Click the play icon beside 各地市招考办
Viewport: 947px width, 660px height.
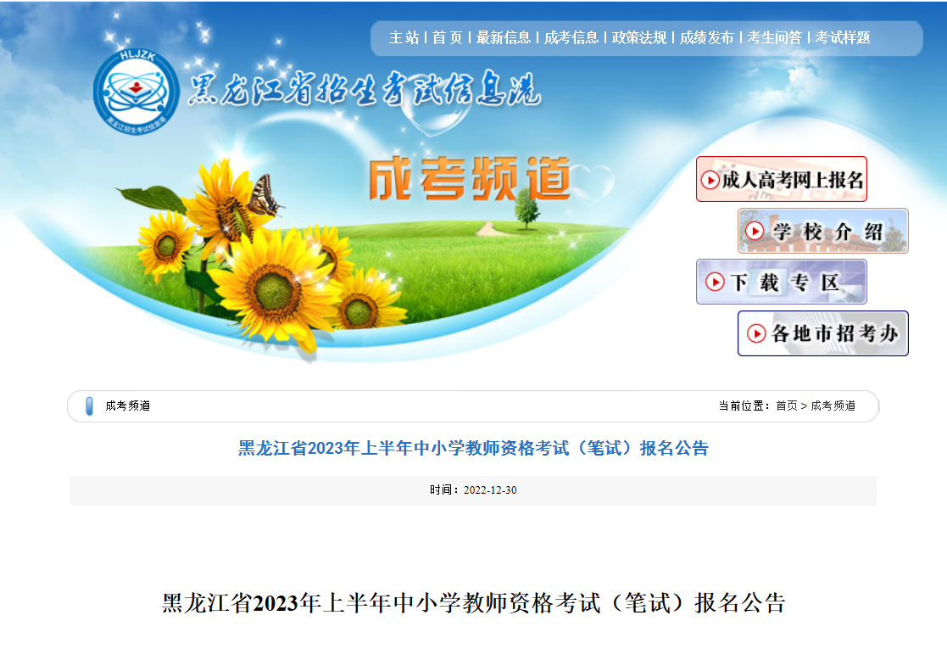click(x=756, y=333)
